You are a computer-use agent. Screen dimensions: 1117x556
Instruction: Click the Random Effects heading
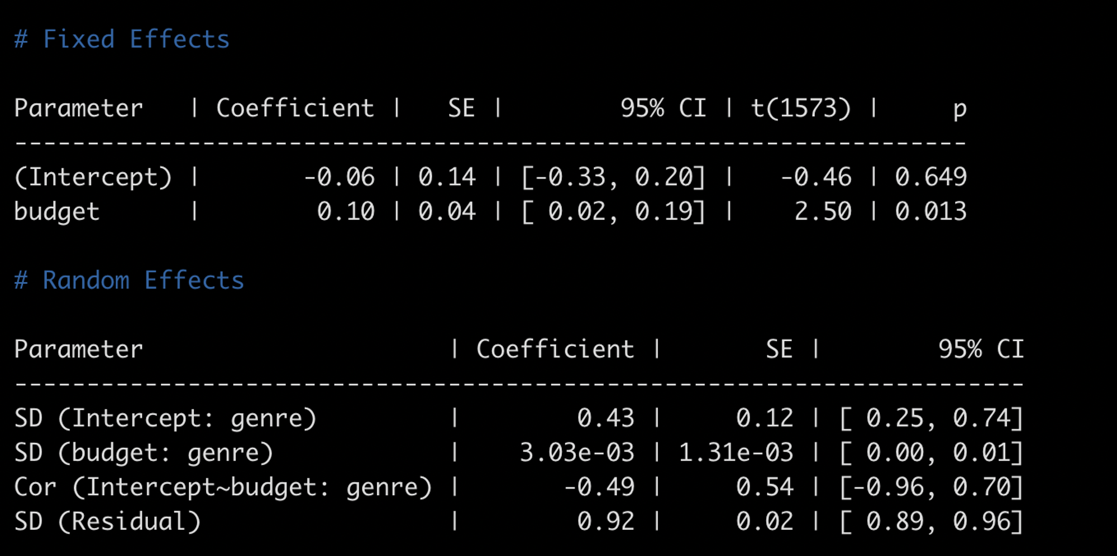[x=129, y=281]
